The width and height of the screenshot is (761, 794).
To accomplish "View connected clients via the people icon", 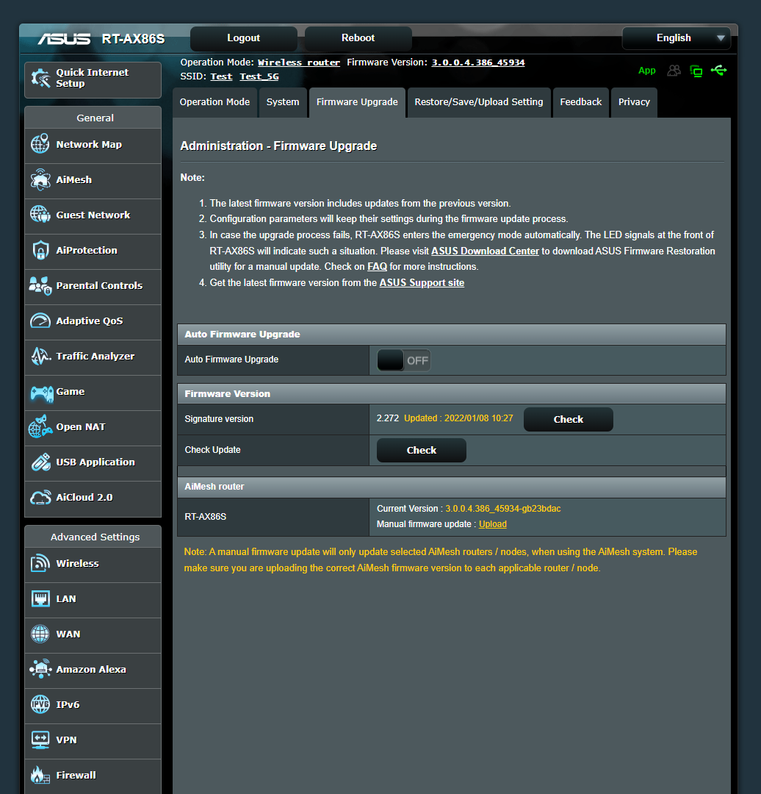I will (674, 71).
